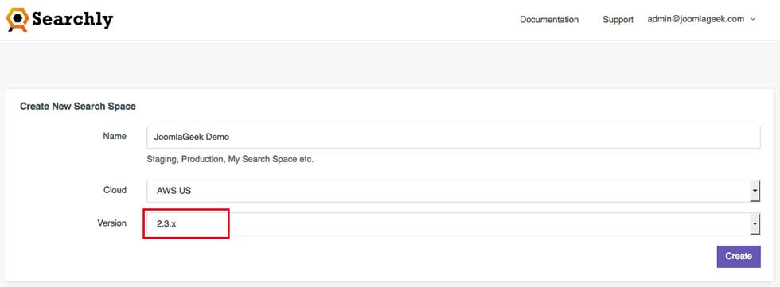Click the Create New Search Space heading
The width and height of the screenshot is (780, 287).
(78, 107)
